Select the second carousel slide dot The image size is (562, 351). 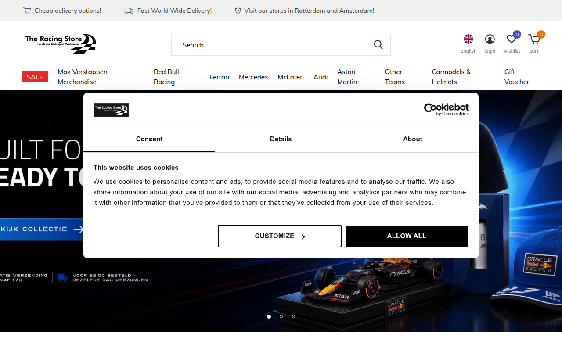[281, 316]
